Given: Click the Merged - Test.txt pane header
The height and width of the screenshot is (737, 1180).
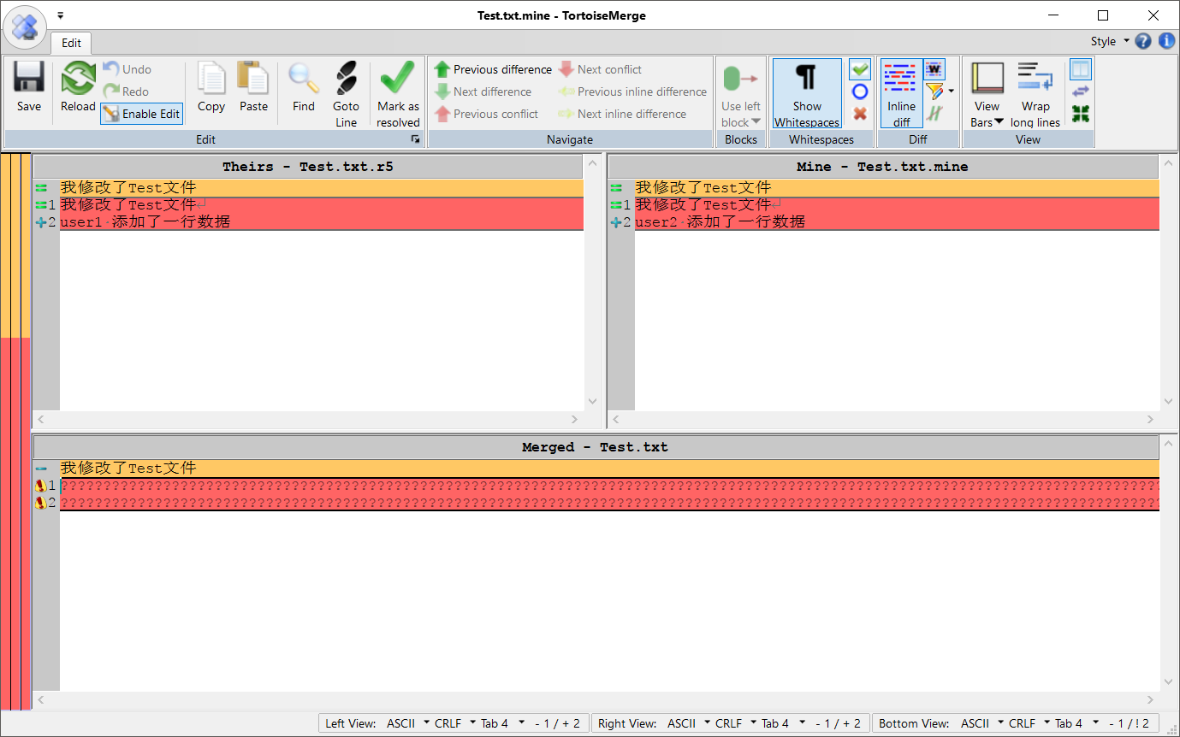Looking at the screenshot, I should point(596,447).
